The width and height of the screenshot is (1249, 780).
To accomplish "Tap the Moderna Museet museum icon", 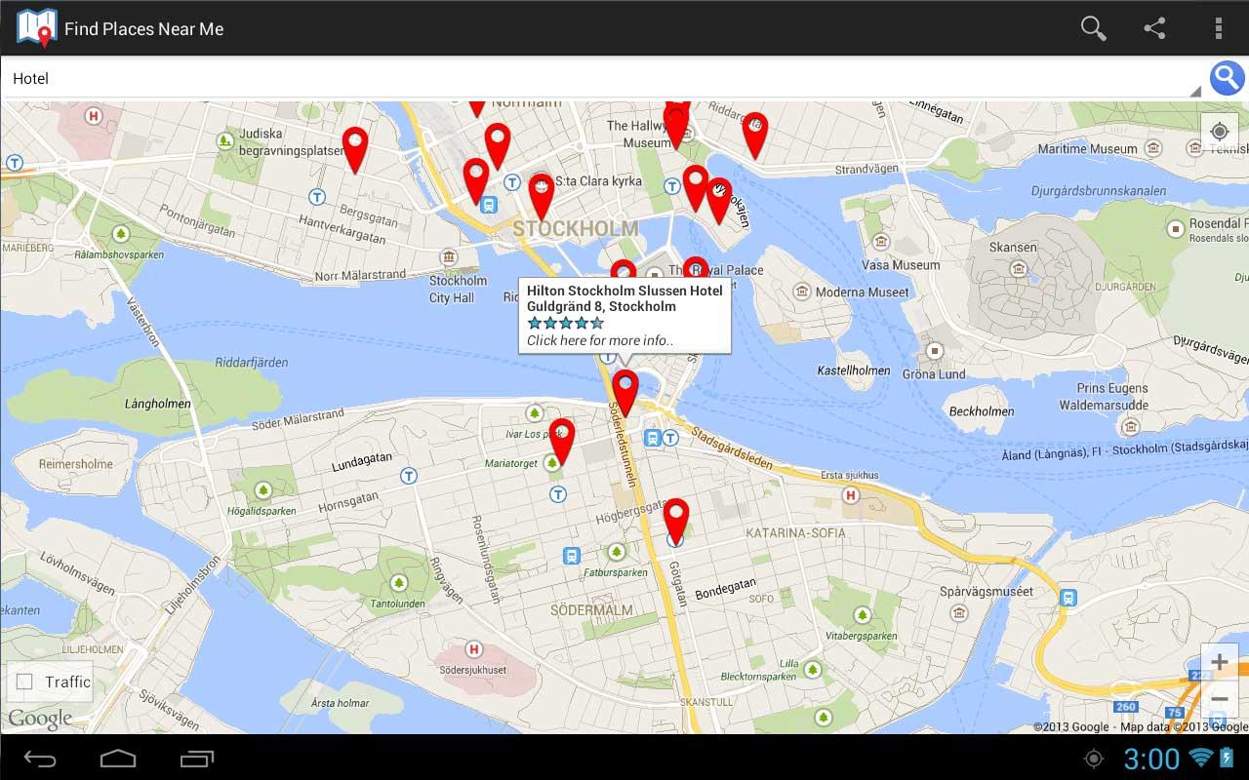I will [x=802, y=292].
